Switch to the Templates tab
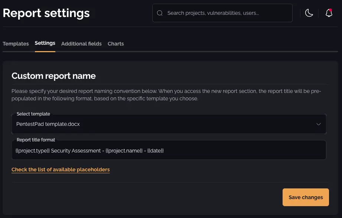 pyautogui.click(x=16, y=44)
